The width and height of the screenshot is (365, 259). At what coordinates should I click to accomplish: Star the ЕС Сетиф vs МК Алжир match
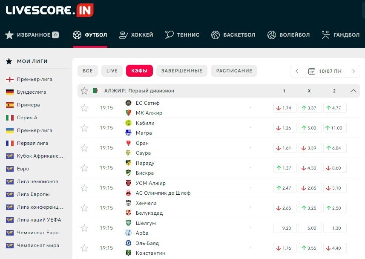tap(84, 108)
